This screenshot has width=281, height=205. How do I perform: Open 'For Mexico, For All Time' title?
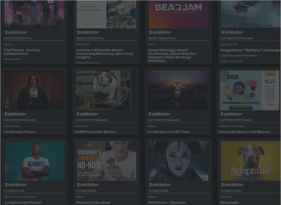tap(168, 132)
